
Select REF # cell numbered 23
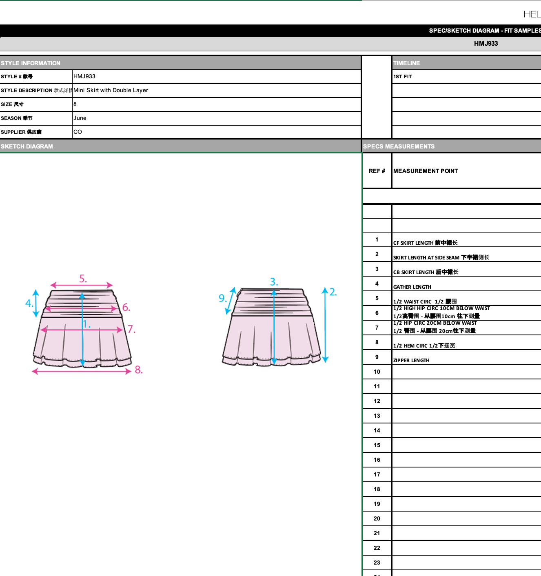click(377, 563)
